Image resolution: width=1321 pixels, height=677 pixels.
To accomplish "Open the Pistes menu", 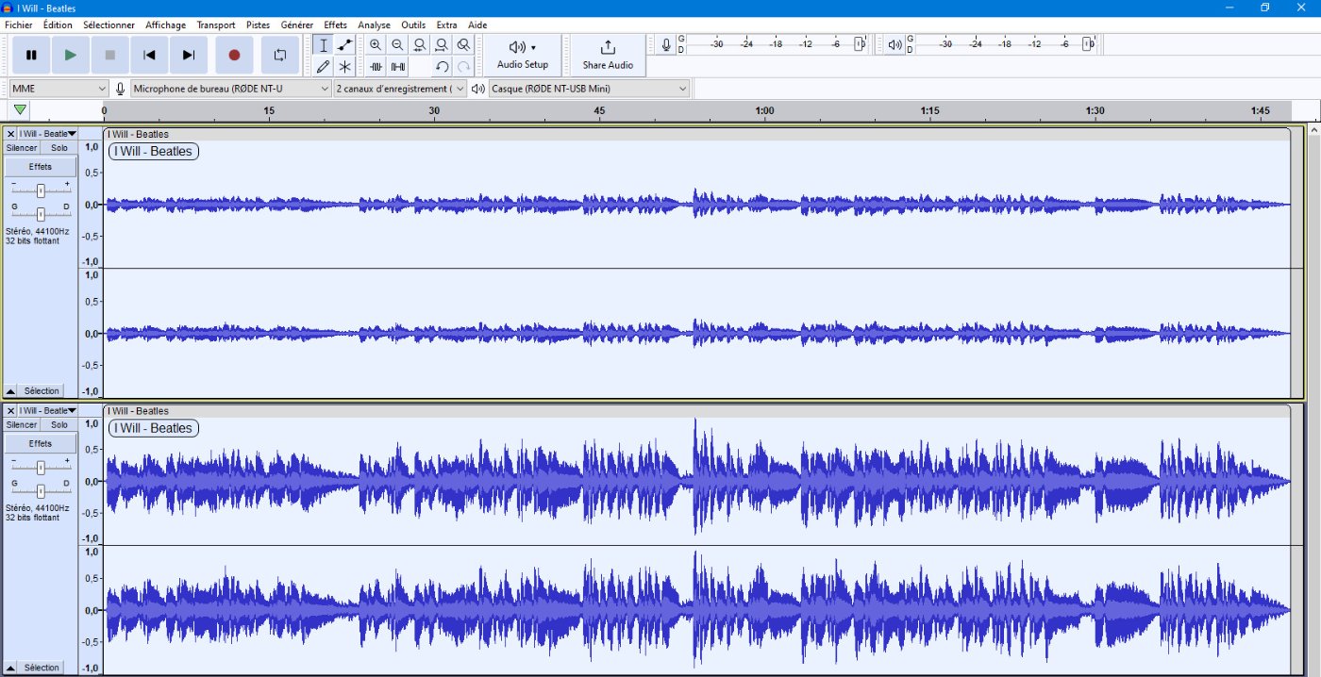I will click(x=258, y=25).
